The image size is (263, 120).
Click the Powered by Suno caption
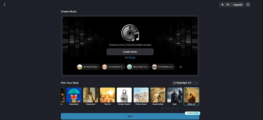[x=130, y=45]
